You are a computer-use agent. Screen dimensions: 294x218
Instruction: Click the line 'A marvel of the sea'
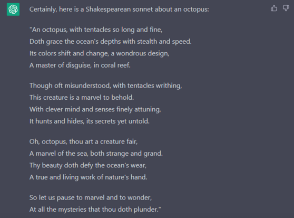96,154
